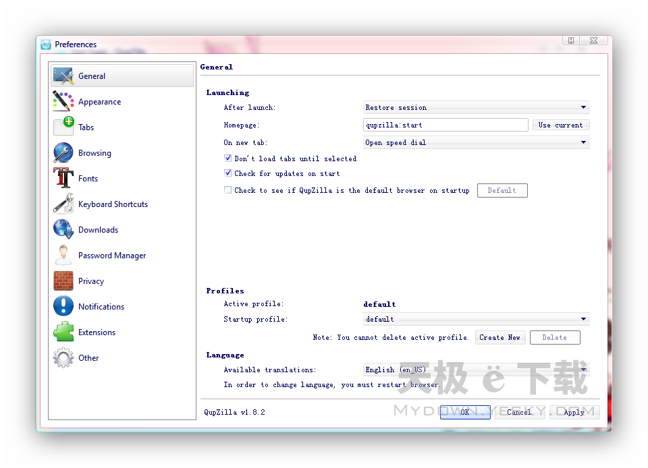Screen dimensions: 648x468
Task: Open the On new tab dropdown
Action: 476,142
